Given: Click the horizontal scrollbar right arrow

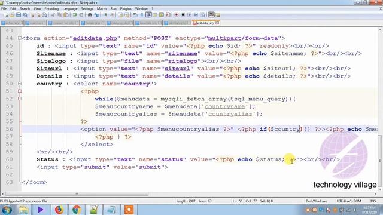Looking at the screenshot, I should [375, 194].
